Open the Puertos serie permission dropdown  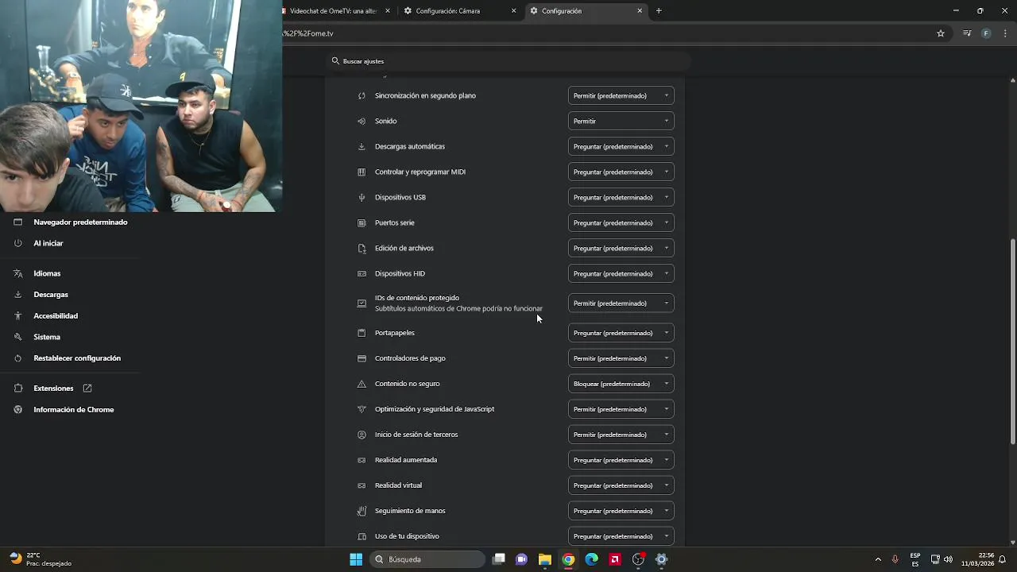621,222
